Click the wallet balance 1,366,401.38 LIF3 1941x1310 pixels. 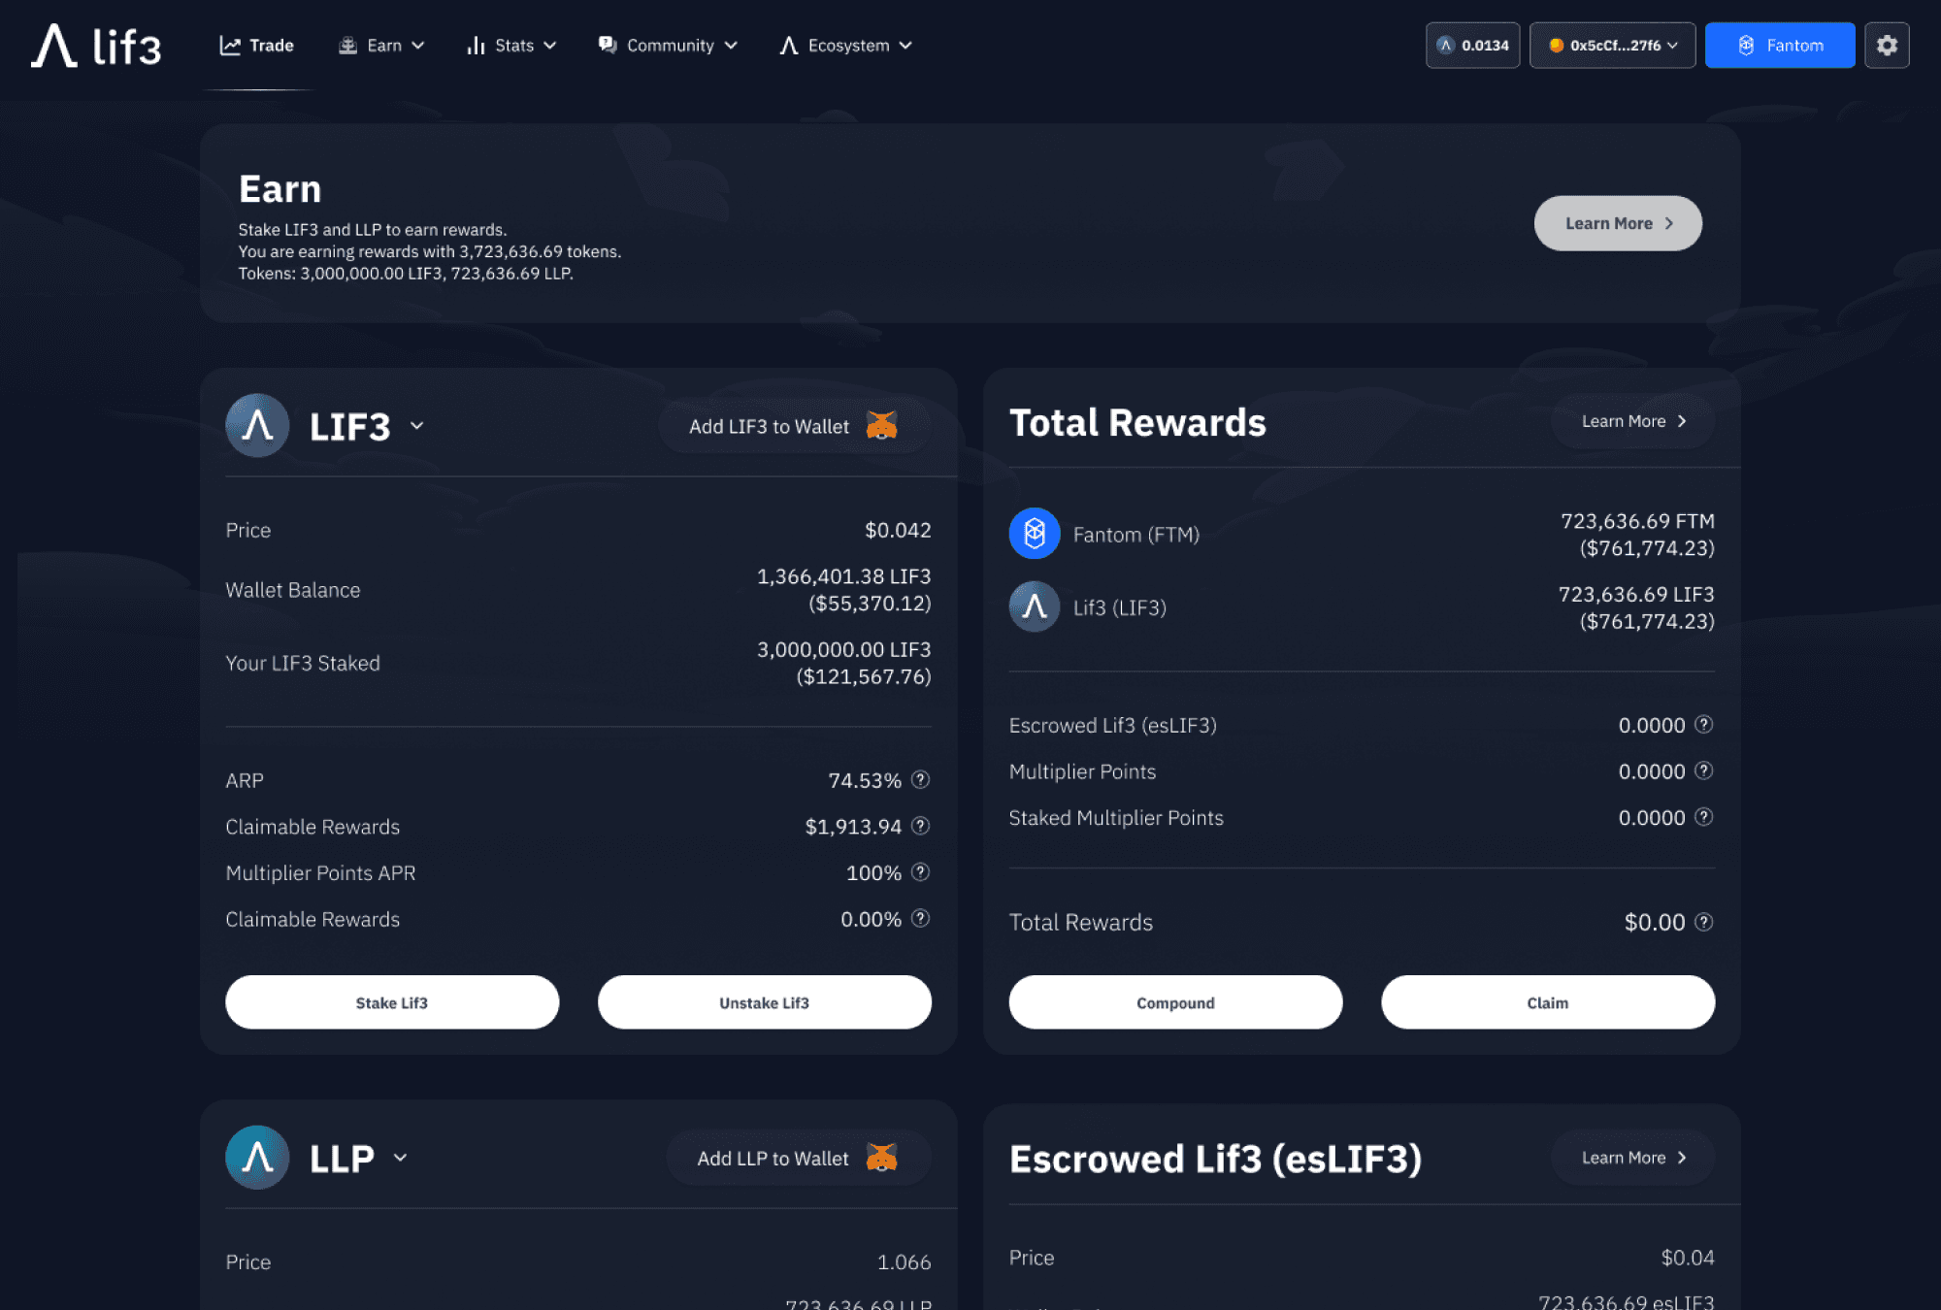[843, 576]
